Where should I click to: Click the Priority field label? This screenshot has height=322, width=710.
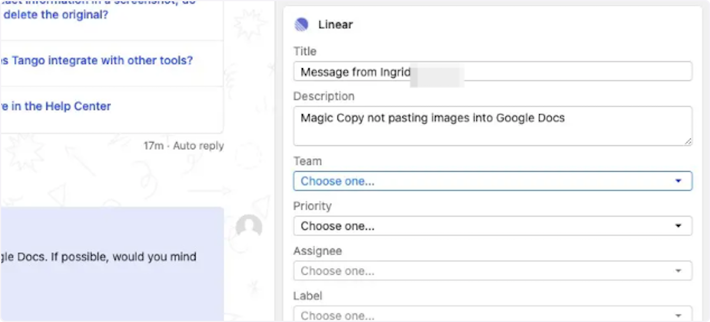click(312, 206)
